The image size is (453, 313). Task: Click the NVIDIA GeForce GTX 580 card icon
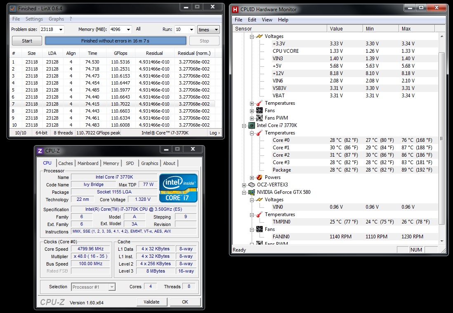[251, 192]
